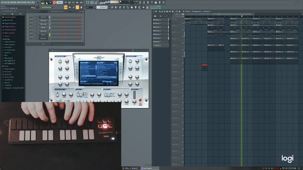Mute Track 1 via its green dot
Image resolution: width=303 pixels, height=170 pixels.
tap(183, 24)
